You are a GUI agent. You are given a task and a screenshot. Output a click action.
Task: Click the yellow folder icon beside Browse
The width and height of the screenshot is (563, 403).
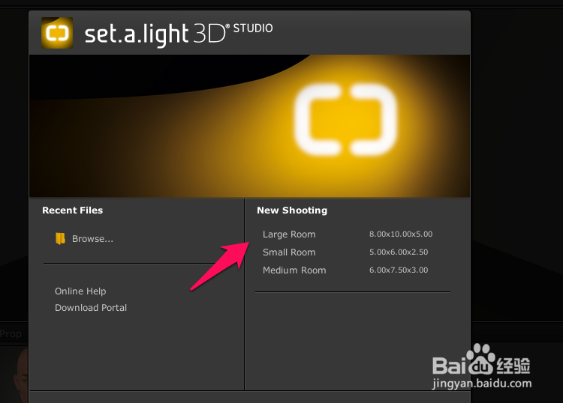pyautogui.click(x=60, y=238)
